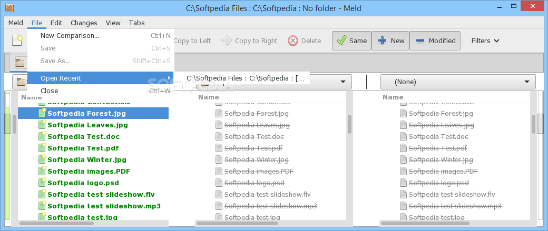Choose Close from the File menu
548x231 pixels.
pos(100,91)
